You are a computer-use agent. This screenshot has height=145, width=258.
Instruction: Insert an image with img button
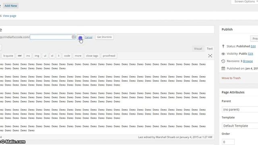pyautogui.click(x=37, y=56)
